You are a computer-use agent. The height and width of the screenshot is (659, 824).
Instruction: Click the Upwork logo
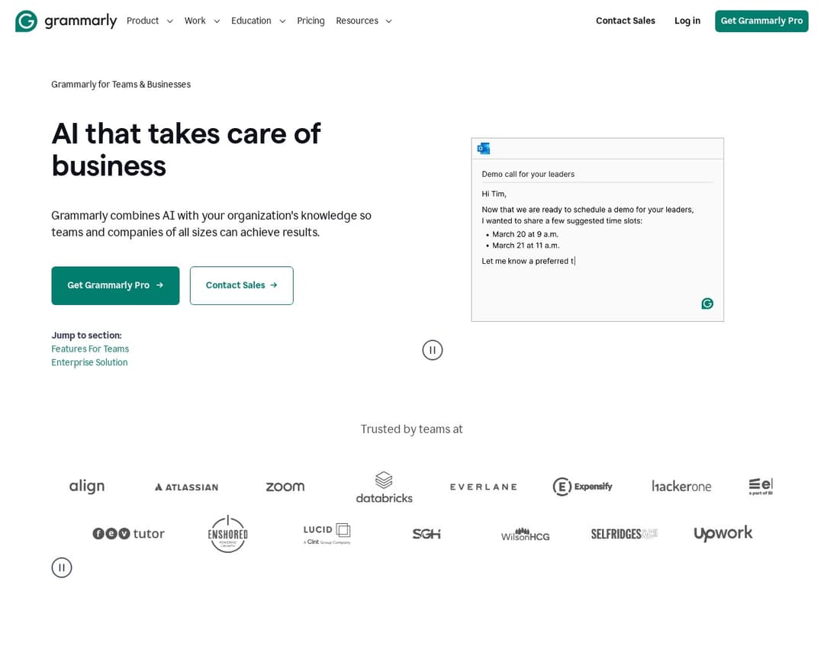[723, 533]
